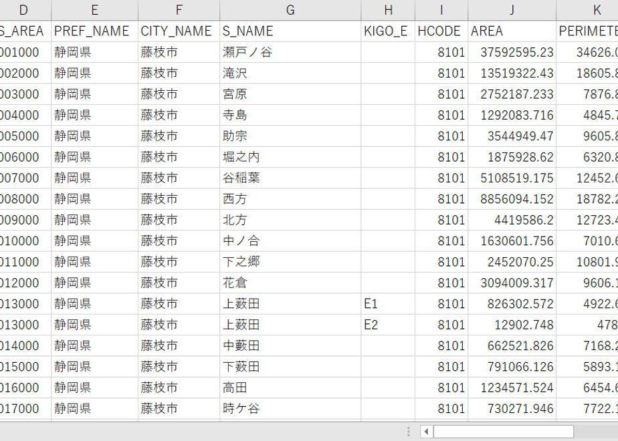Select the E2 cell in KIGO_E
618x441 pixels.
[x=388, y=325]
